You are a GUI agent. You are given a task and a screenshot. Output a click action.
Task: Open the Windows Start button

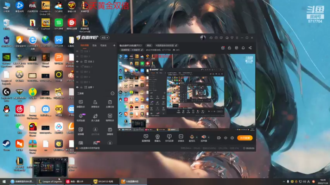pos(4,181)
